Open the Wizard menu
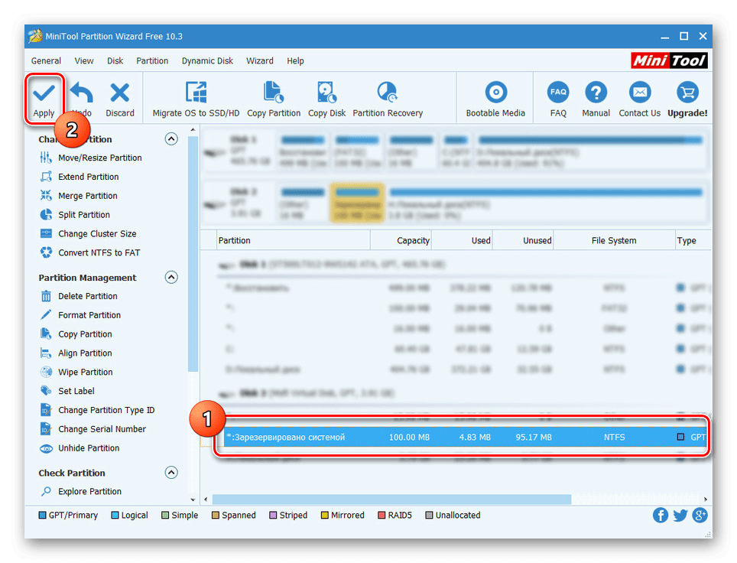Image resolution: width=737 pixels, height=563 pixels. pos(260,61)
